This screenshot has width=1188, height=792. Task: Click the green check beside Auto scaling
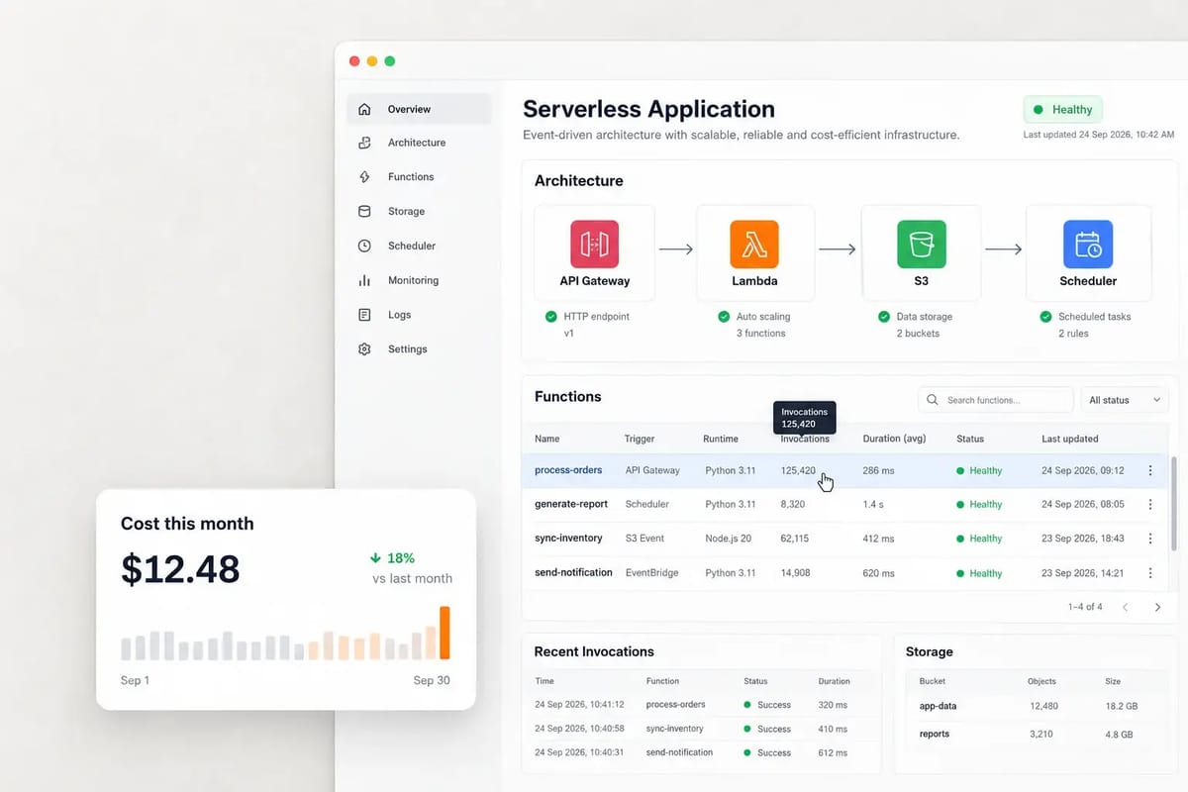[x=724, y=317]
